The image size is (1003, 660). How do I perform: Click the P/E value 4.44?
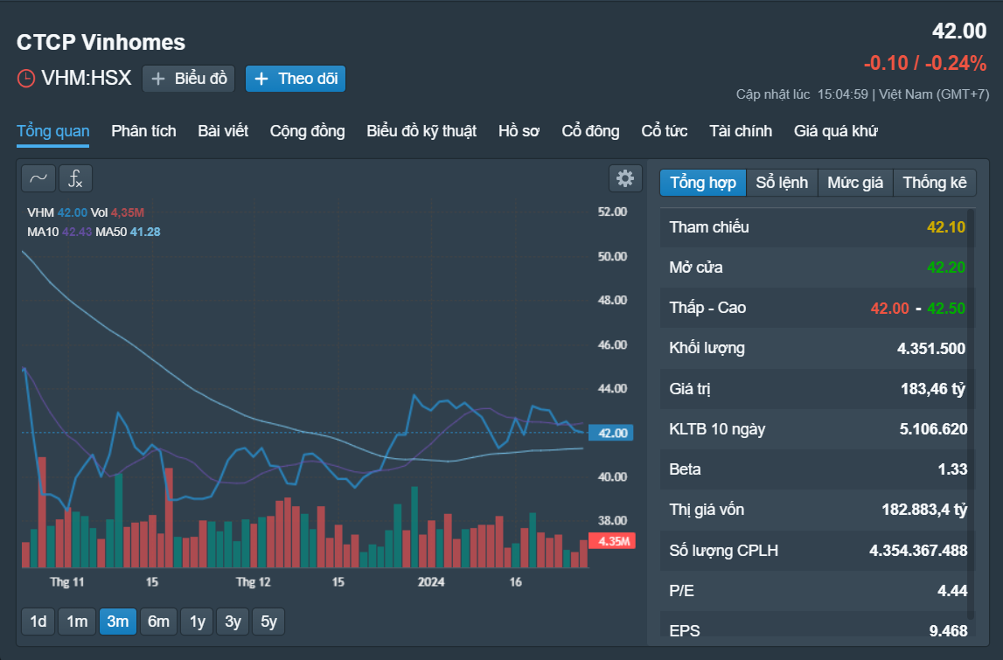(x=952, y=591)
